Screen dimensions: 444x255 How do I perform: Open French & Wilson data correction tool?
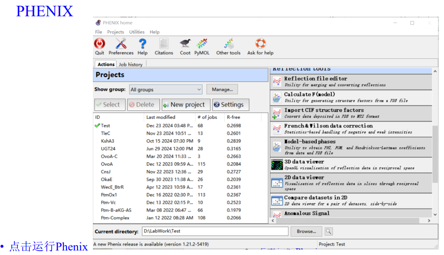coord(351,129)
